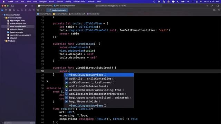The image size is (221, 124).
Task: Open the Debug menu
Action: (68, 1)
